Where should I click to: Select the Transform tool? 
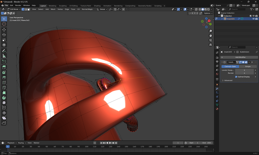click(x=4, y=45)
